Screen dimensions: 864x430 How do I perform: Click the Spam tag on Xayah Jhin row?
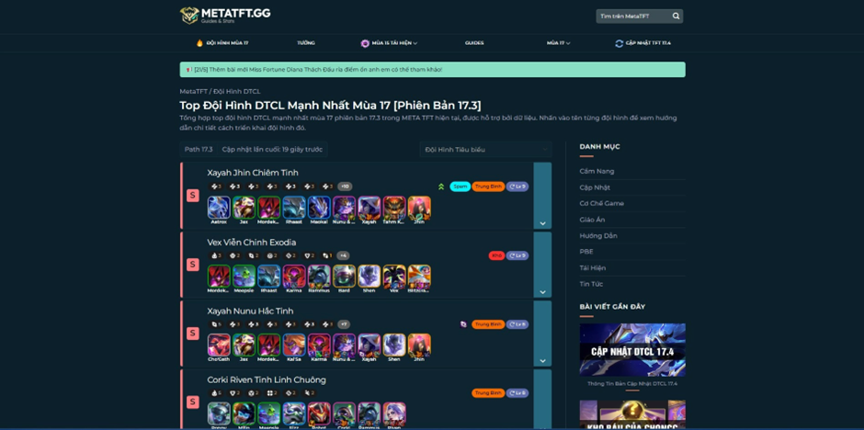click(460, 187)
